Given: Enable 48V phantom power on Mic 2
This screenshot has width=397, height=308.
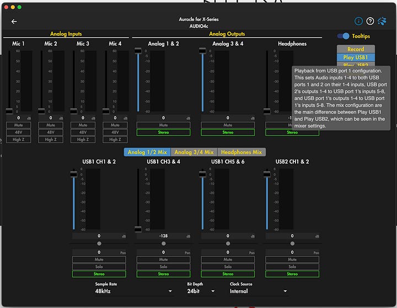Looking at the screenshot, I should pos(51,133).
